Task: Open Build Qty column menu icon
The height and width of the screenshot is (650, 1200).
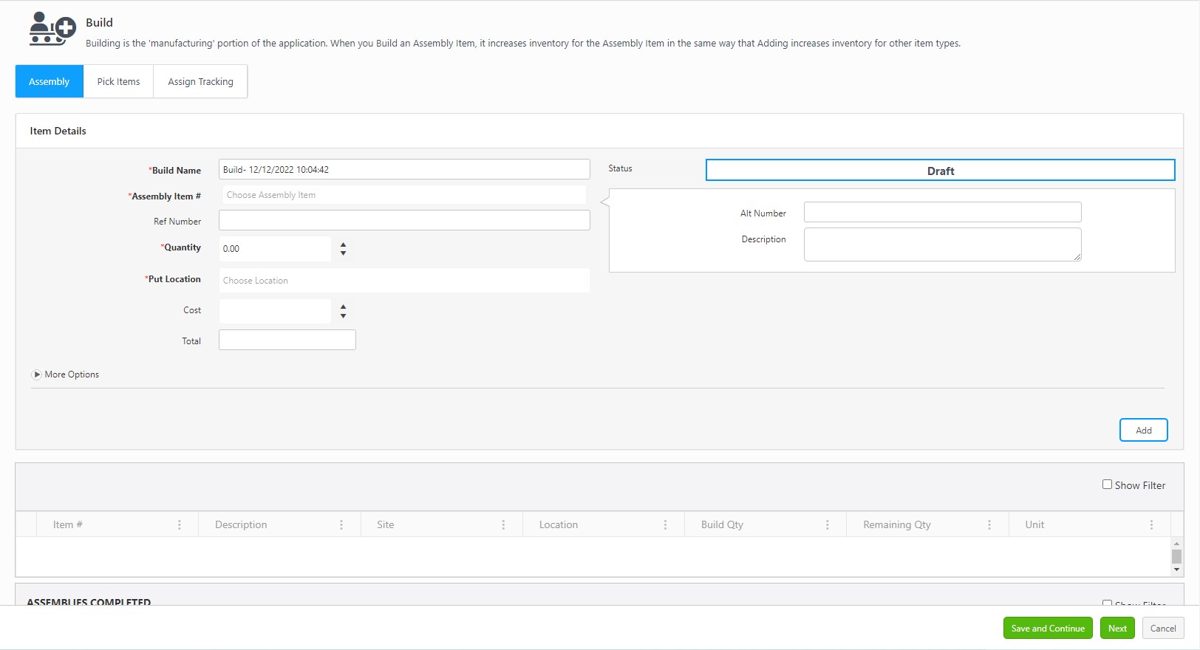Action: point(827,524)
